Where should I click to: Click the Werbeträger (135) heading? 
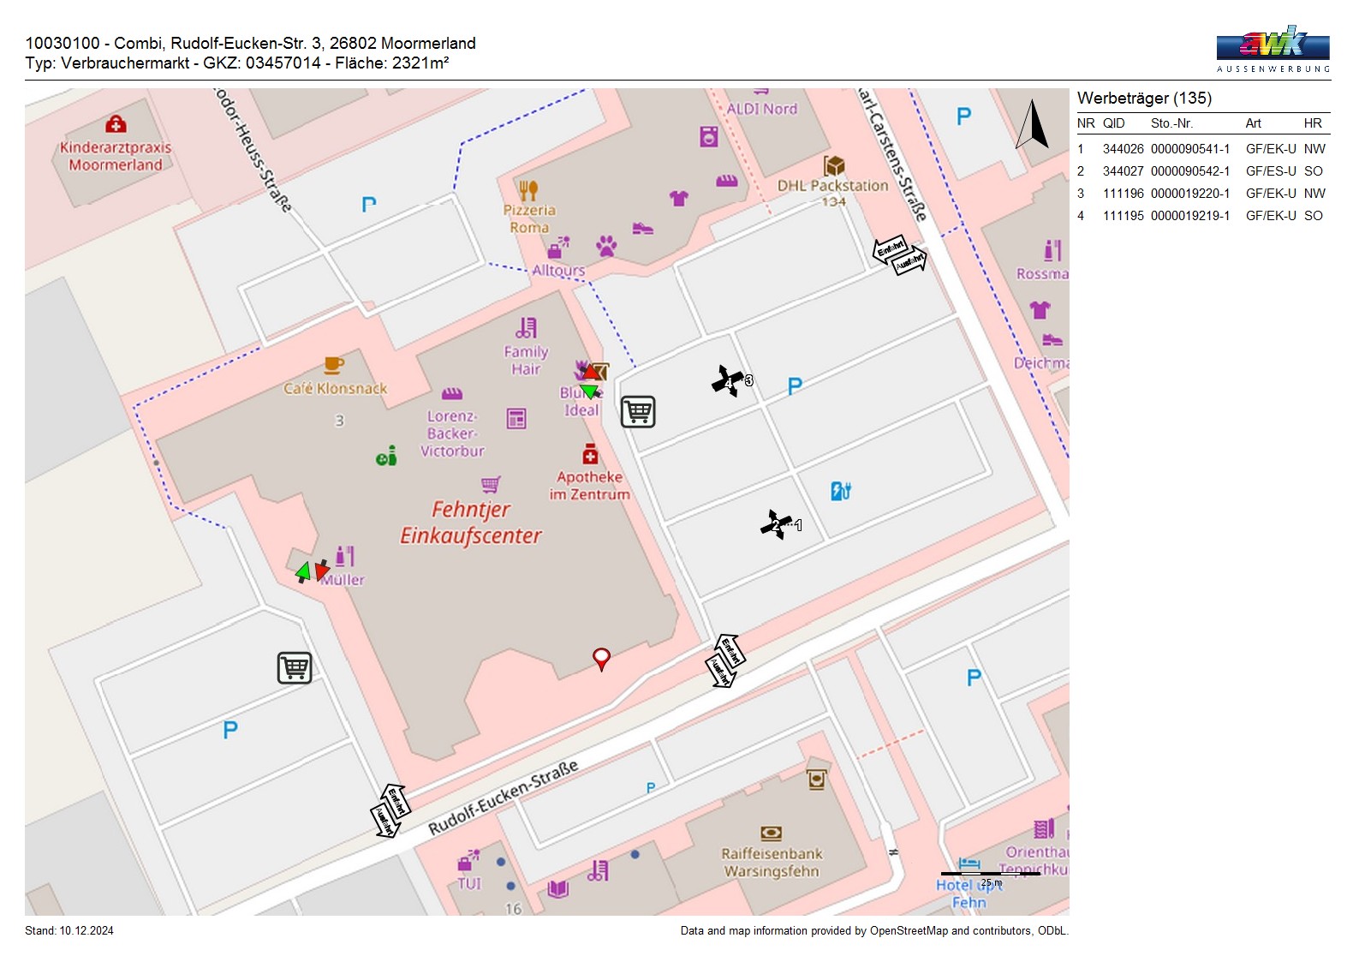click(1144, 99)
